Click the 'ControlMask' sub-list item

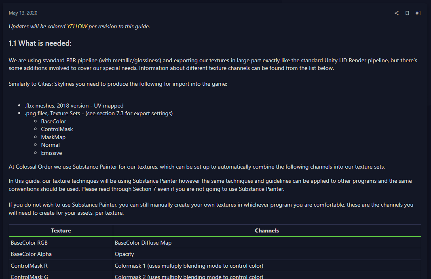click(x=57, y=129)
